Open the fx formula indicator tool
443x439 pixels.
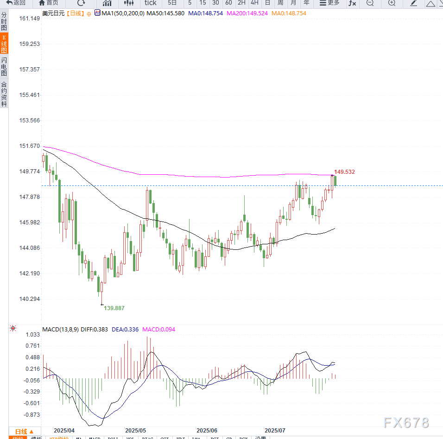[x=353, y=3]
